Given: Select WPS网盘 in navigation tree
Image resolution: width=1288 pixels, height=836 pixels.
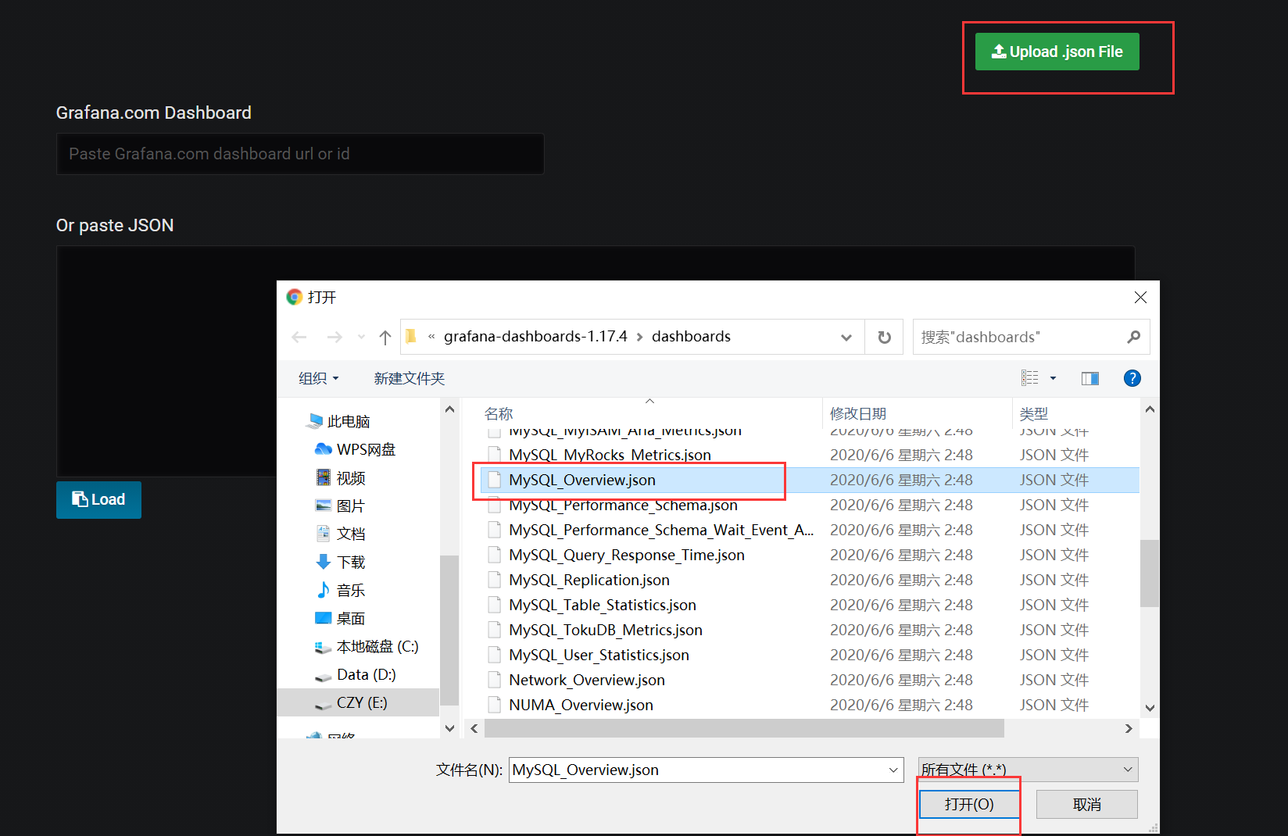Looking at the screenshot, I should click(356, 449).
